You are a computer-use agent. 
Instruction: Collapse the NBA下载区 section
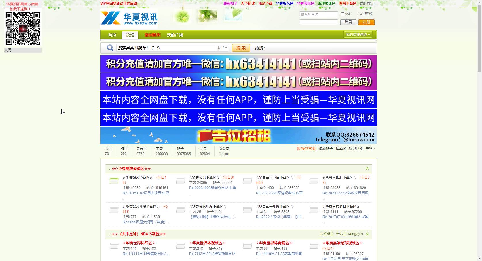pos(367,234)
